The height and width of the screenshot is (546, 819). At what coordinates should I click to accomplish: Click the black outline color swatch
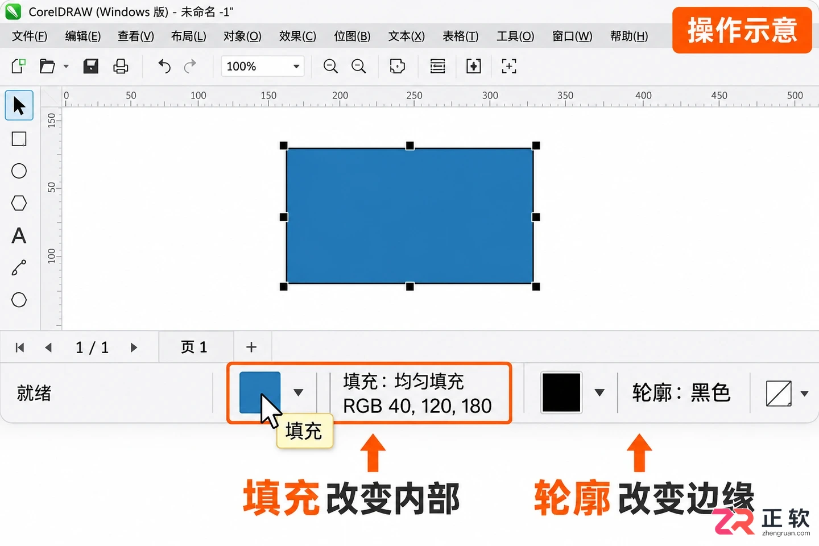pos(561,392)
